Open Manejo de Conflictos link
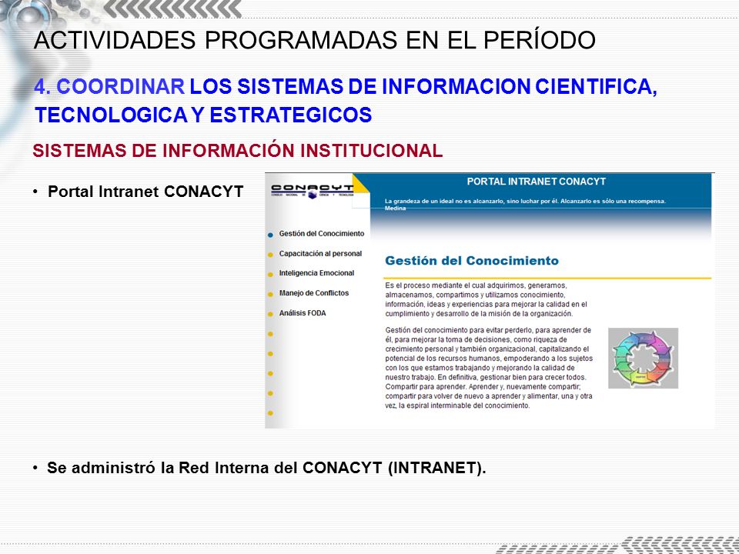 (314, 293)
